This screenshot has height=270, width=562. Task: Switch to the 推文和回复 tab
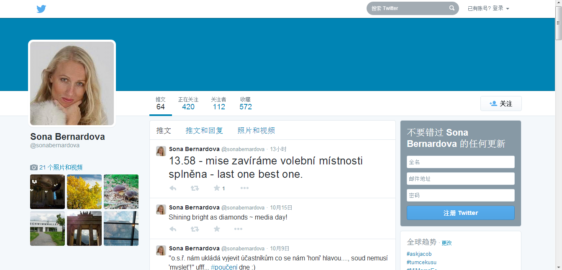[204, 131]
